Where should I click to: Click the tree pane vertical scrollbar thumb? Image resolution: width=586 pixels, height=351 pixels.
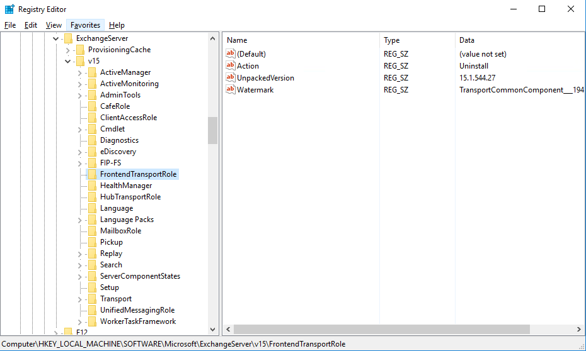[212, 130]
